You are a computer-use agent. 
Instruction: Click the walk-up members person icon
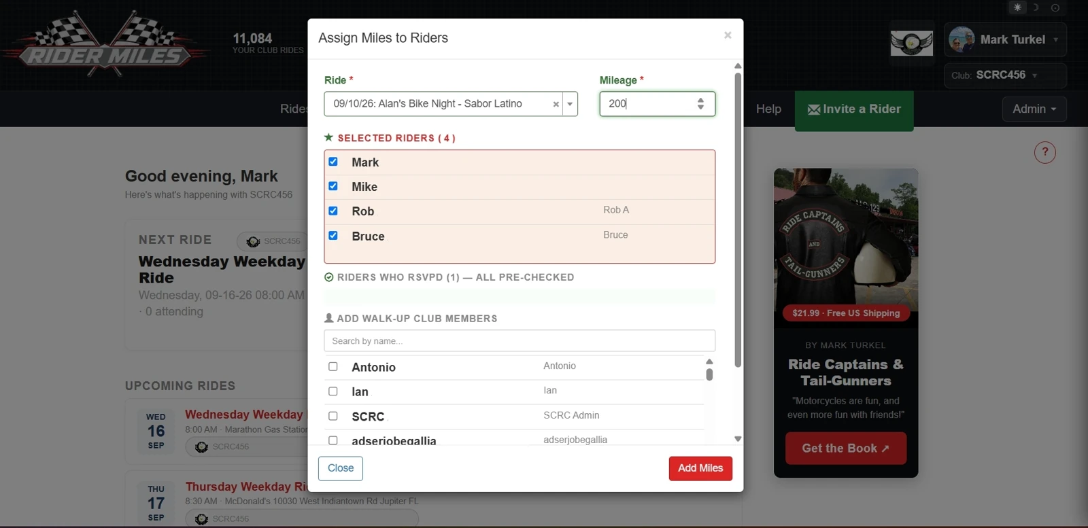pos(329,318)
